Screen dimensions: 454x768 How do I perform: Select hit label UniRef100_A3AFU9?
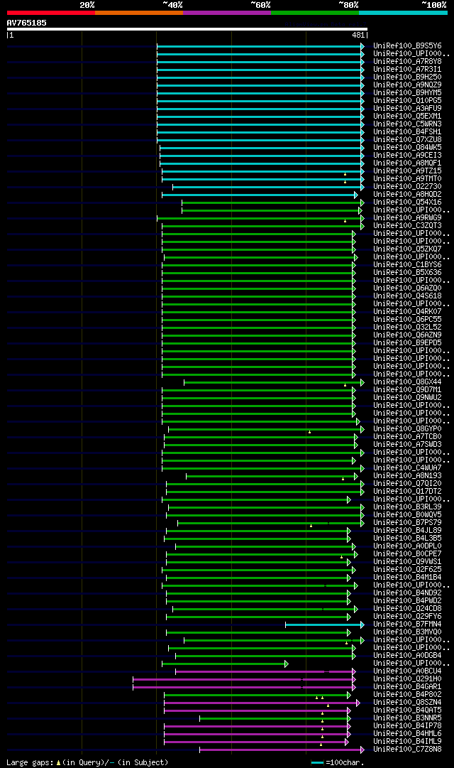click(x=407, y=109)
